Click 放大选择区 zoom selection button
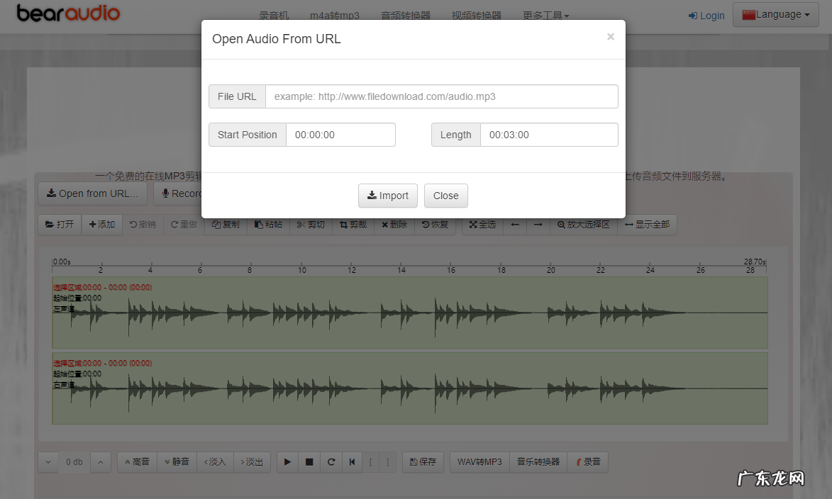832x499 pixels. pos(583,225)
